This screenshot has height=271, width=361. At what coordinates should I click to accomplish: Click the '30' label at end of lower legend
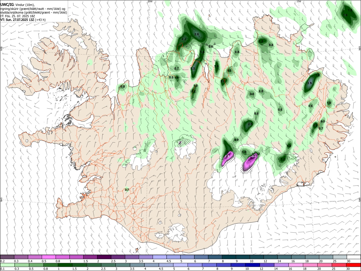[349, 269]
